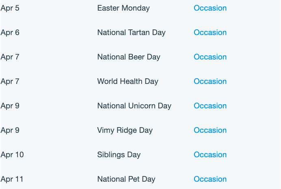281x189 pixels.
Task: Open the Occasion link for Vimy Ridge Day
Action: (x=210, y=130)
